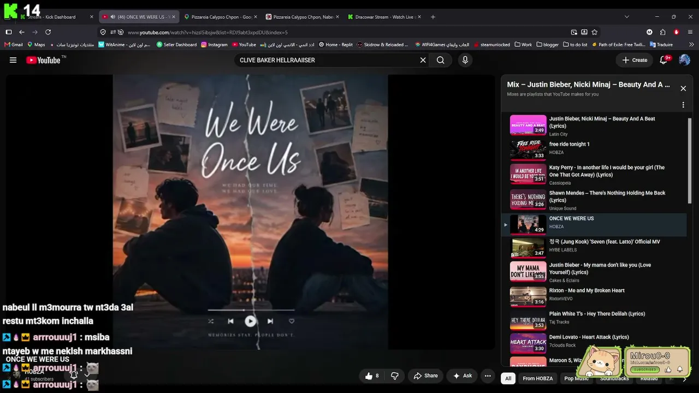Open the list all tabs dropdown
The image size is (699, 393).
point(627,17)
